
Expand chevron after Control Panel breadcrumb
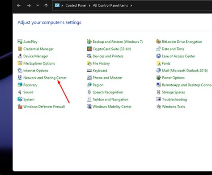[x=89, y=6]
